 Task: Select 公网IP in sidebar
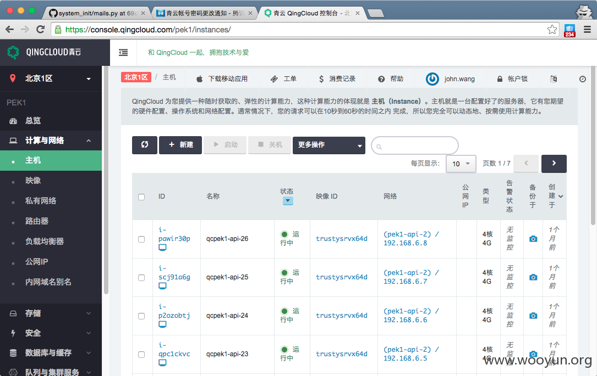[x=51, y=262]
